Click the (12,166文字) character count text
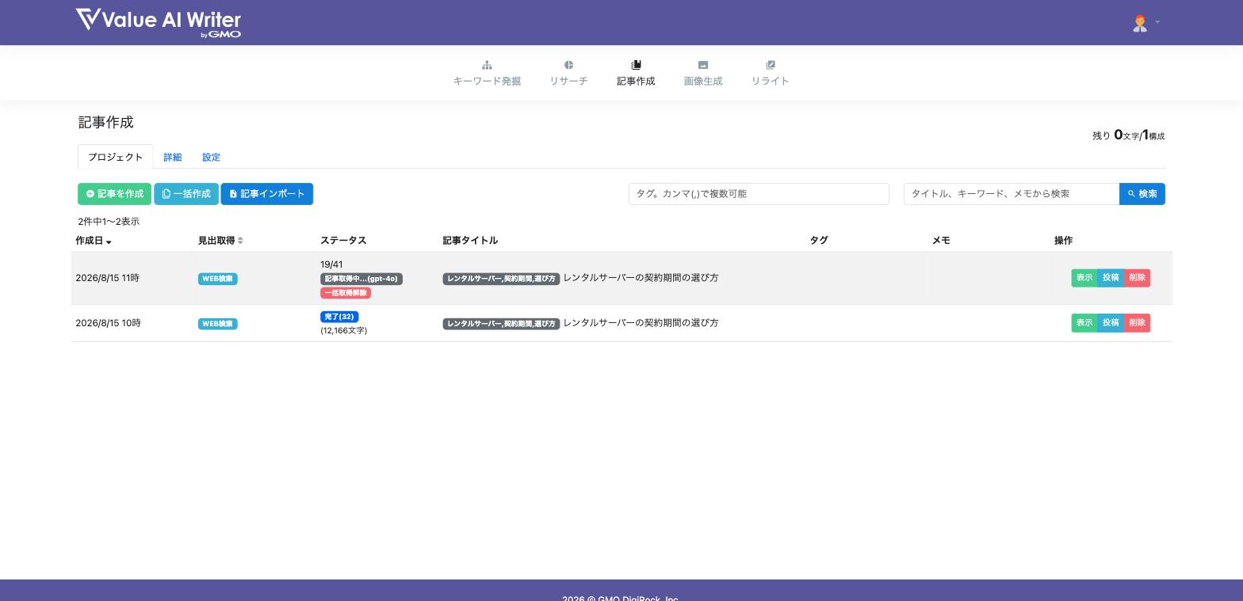 (x=344, y=331)
